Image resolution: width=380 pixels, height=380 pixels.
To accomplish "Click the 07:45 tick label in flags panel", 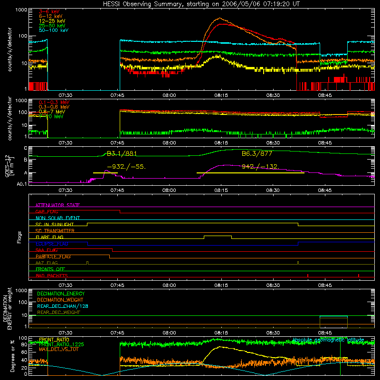I will coord(117,285).
